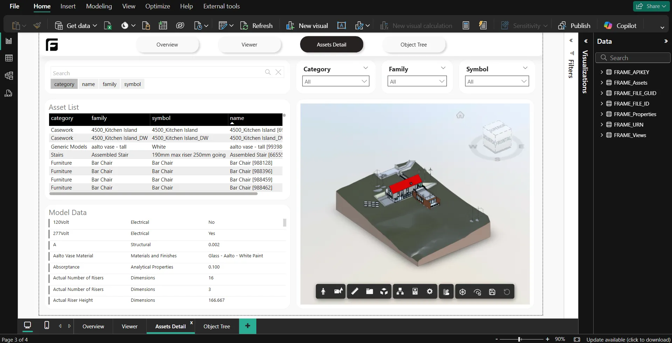
Task: Toggle the category search field chip
Action: point(64,84)
